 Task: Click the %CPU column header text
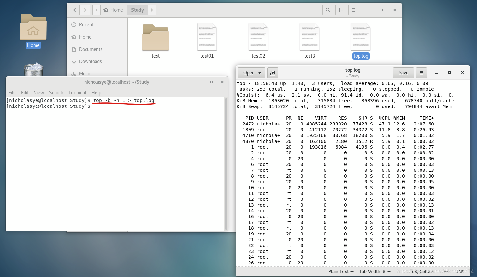(x=385, y=118)
